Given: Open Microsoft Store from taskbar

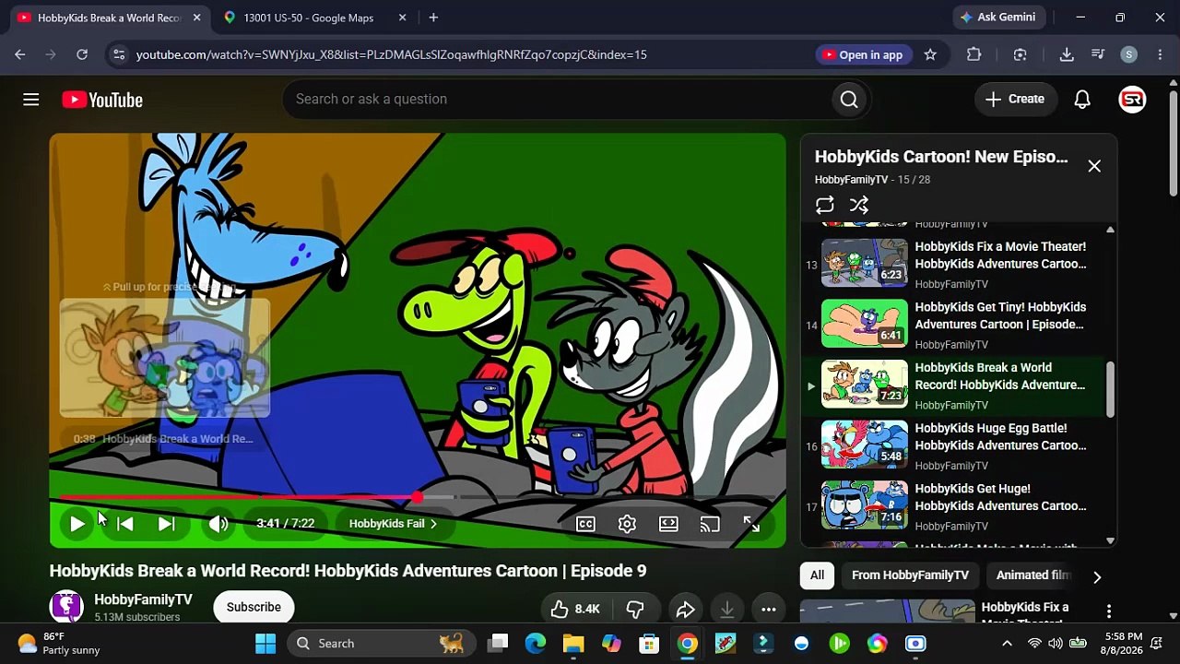Looking at the screenshot, I should tap(649, 643).
